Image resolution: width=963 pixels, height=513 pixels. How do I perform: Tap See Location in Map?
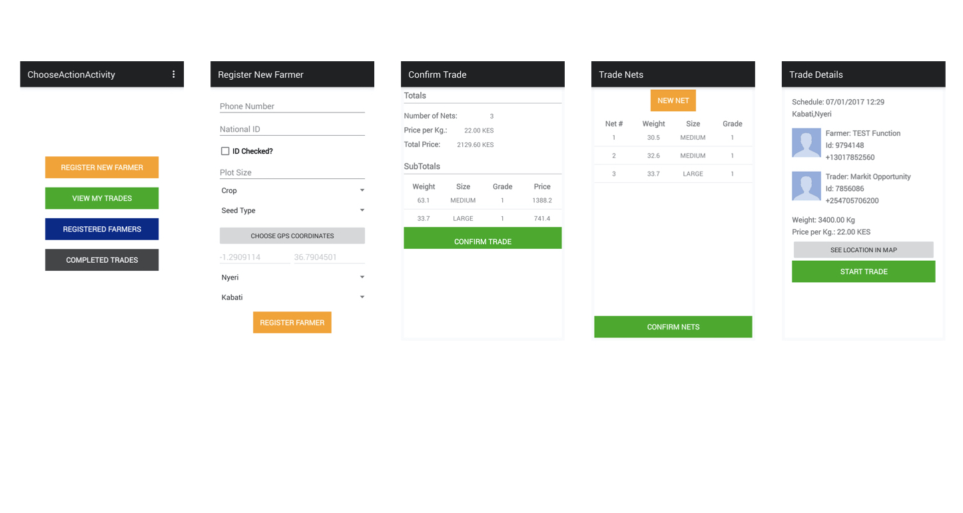point(863,250)
